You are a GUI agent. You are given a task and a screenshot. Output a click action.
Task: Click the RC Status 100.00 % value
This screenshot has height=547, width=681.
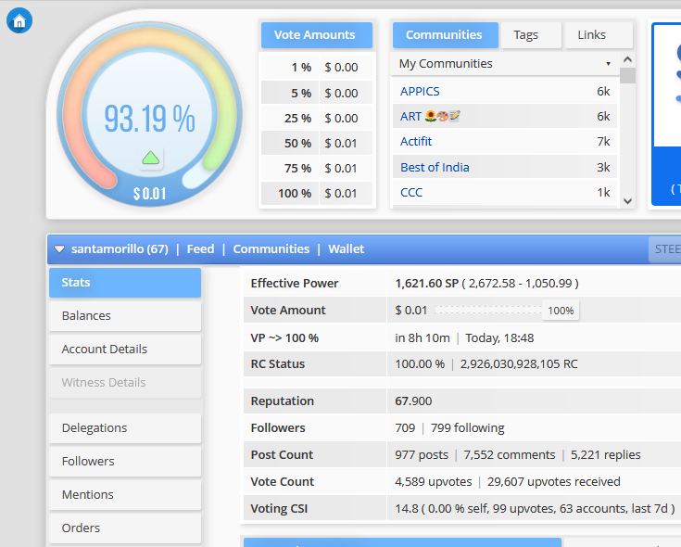point(420,364)
